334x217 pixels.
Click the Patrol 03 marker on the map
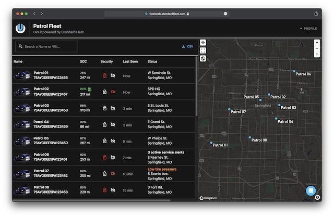(279, 105)
